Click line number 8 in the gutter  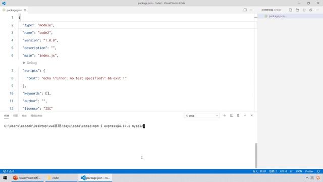click(x=12, y=78)
